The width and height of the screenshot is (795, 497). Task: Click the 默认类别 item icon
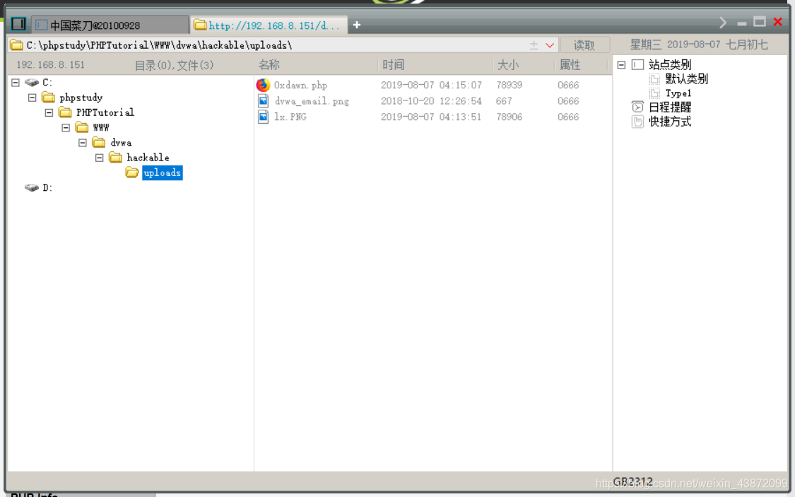click(654, 79)
